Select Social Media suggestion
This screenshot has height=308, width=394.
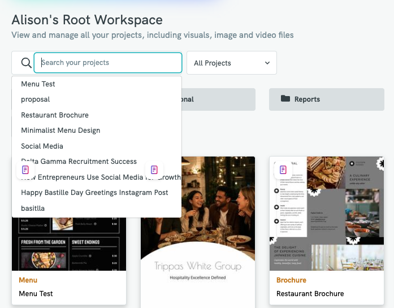(97, 146)
